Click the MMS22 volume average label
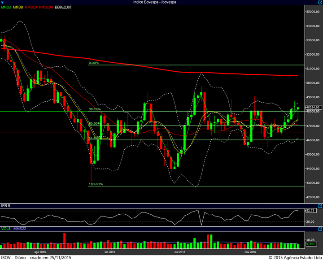Screen dimensions: 323x260 click(x=20, y=229)
